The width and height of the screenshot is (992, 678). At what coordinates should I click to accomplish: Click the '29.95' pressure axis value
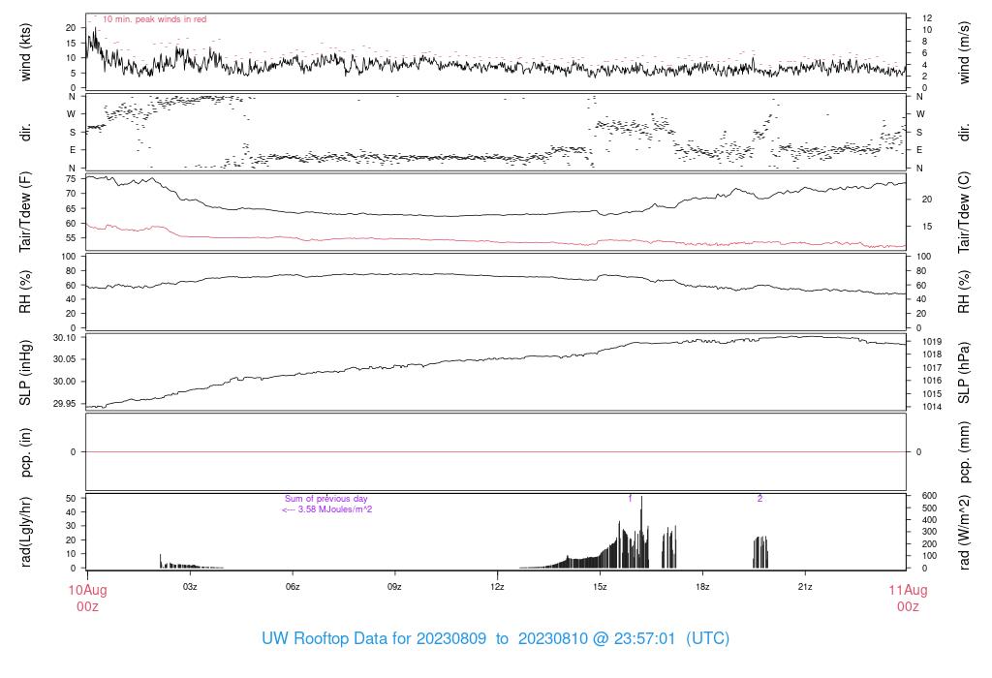tap(65, 404)
